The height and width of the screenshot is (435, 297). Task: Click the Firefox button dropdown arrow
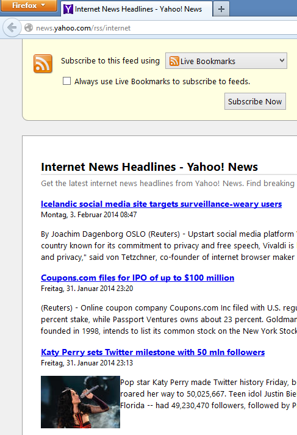click(x=43, y=5)
